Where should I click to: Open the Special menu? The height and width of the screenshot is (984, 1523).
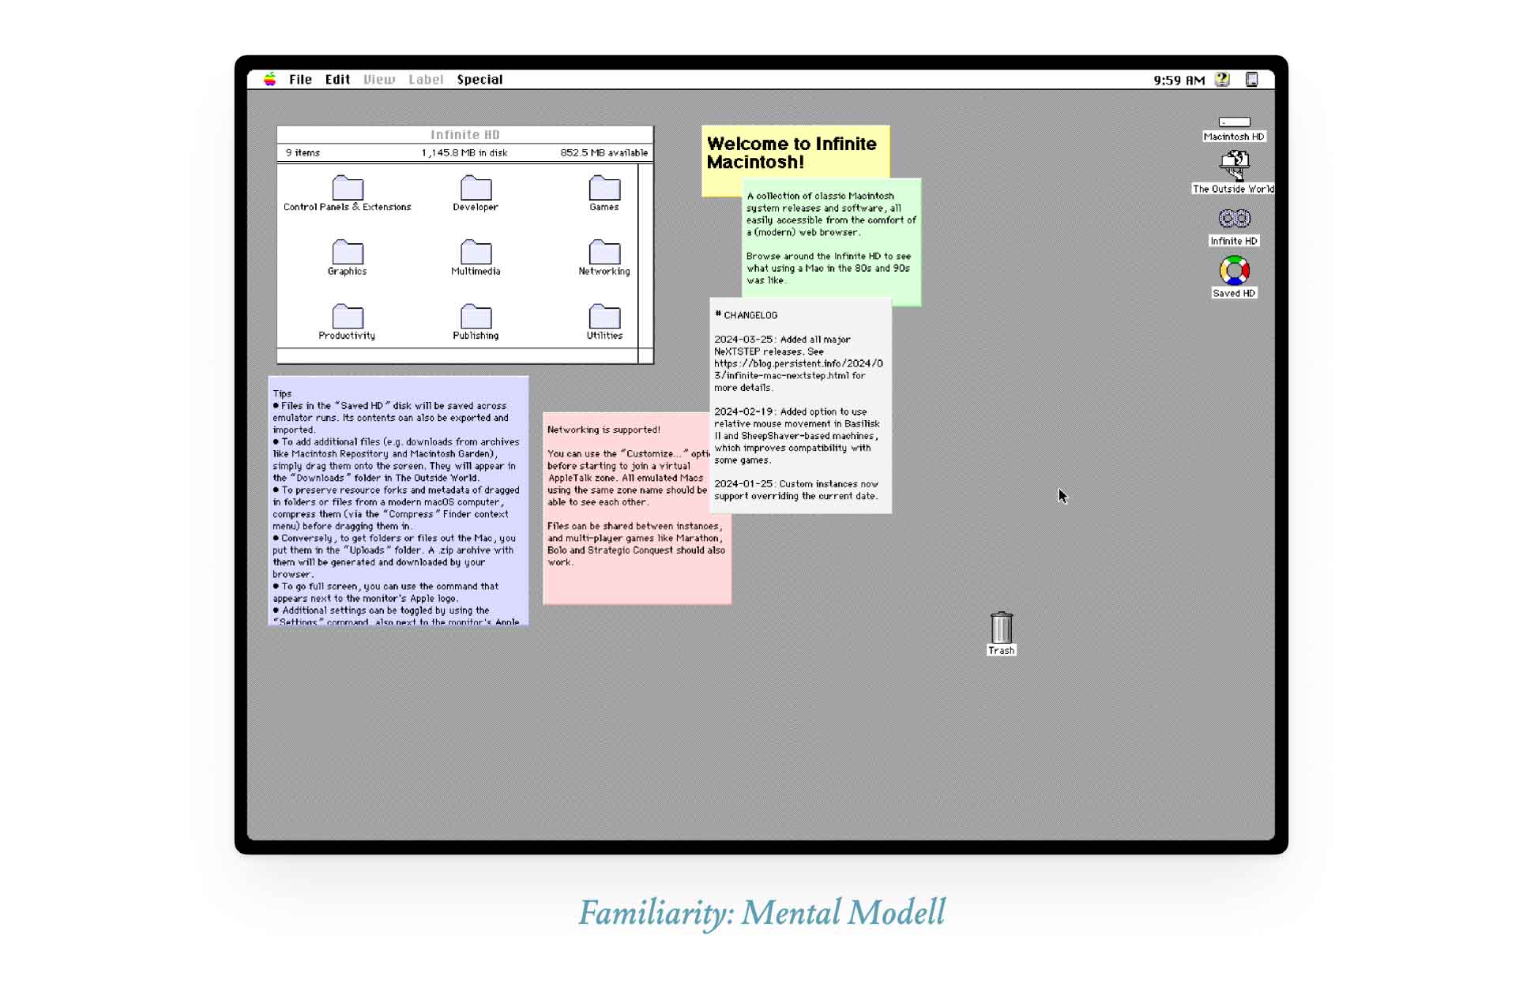pos(479,80)
